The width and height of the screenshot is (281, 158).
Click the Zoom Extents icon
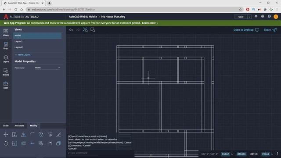click(x=86, y=30)
